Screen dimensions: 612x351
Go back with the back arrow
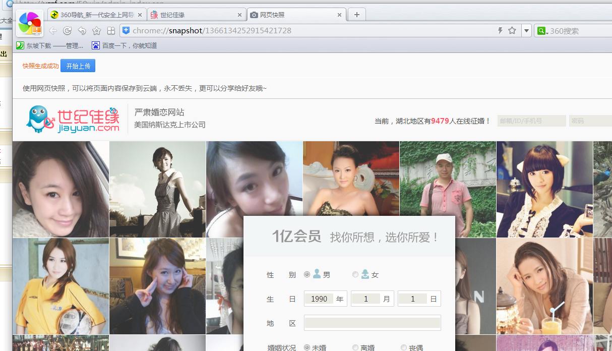pos(53,31)
